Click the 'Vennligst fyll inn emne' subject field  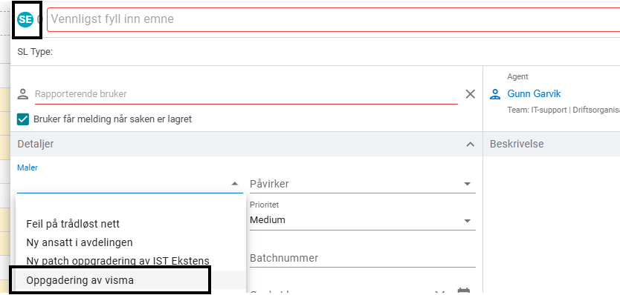click(333, 19)
